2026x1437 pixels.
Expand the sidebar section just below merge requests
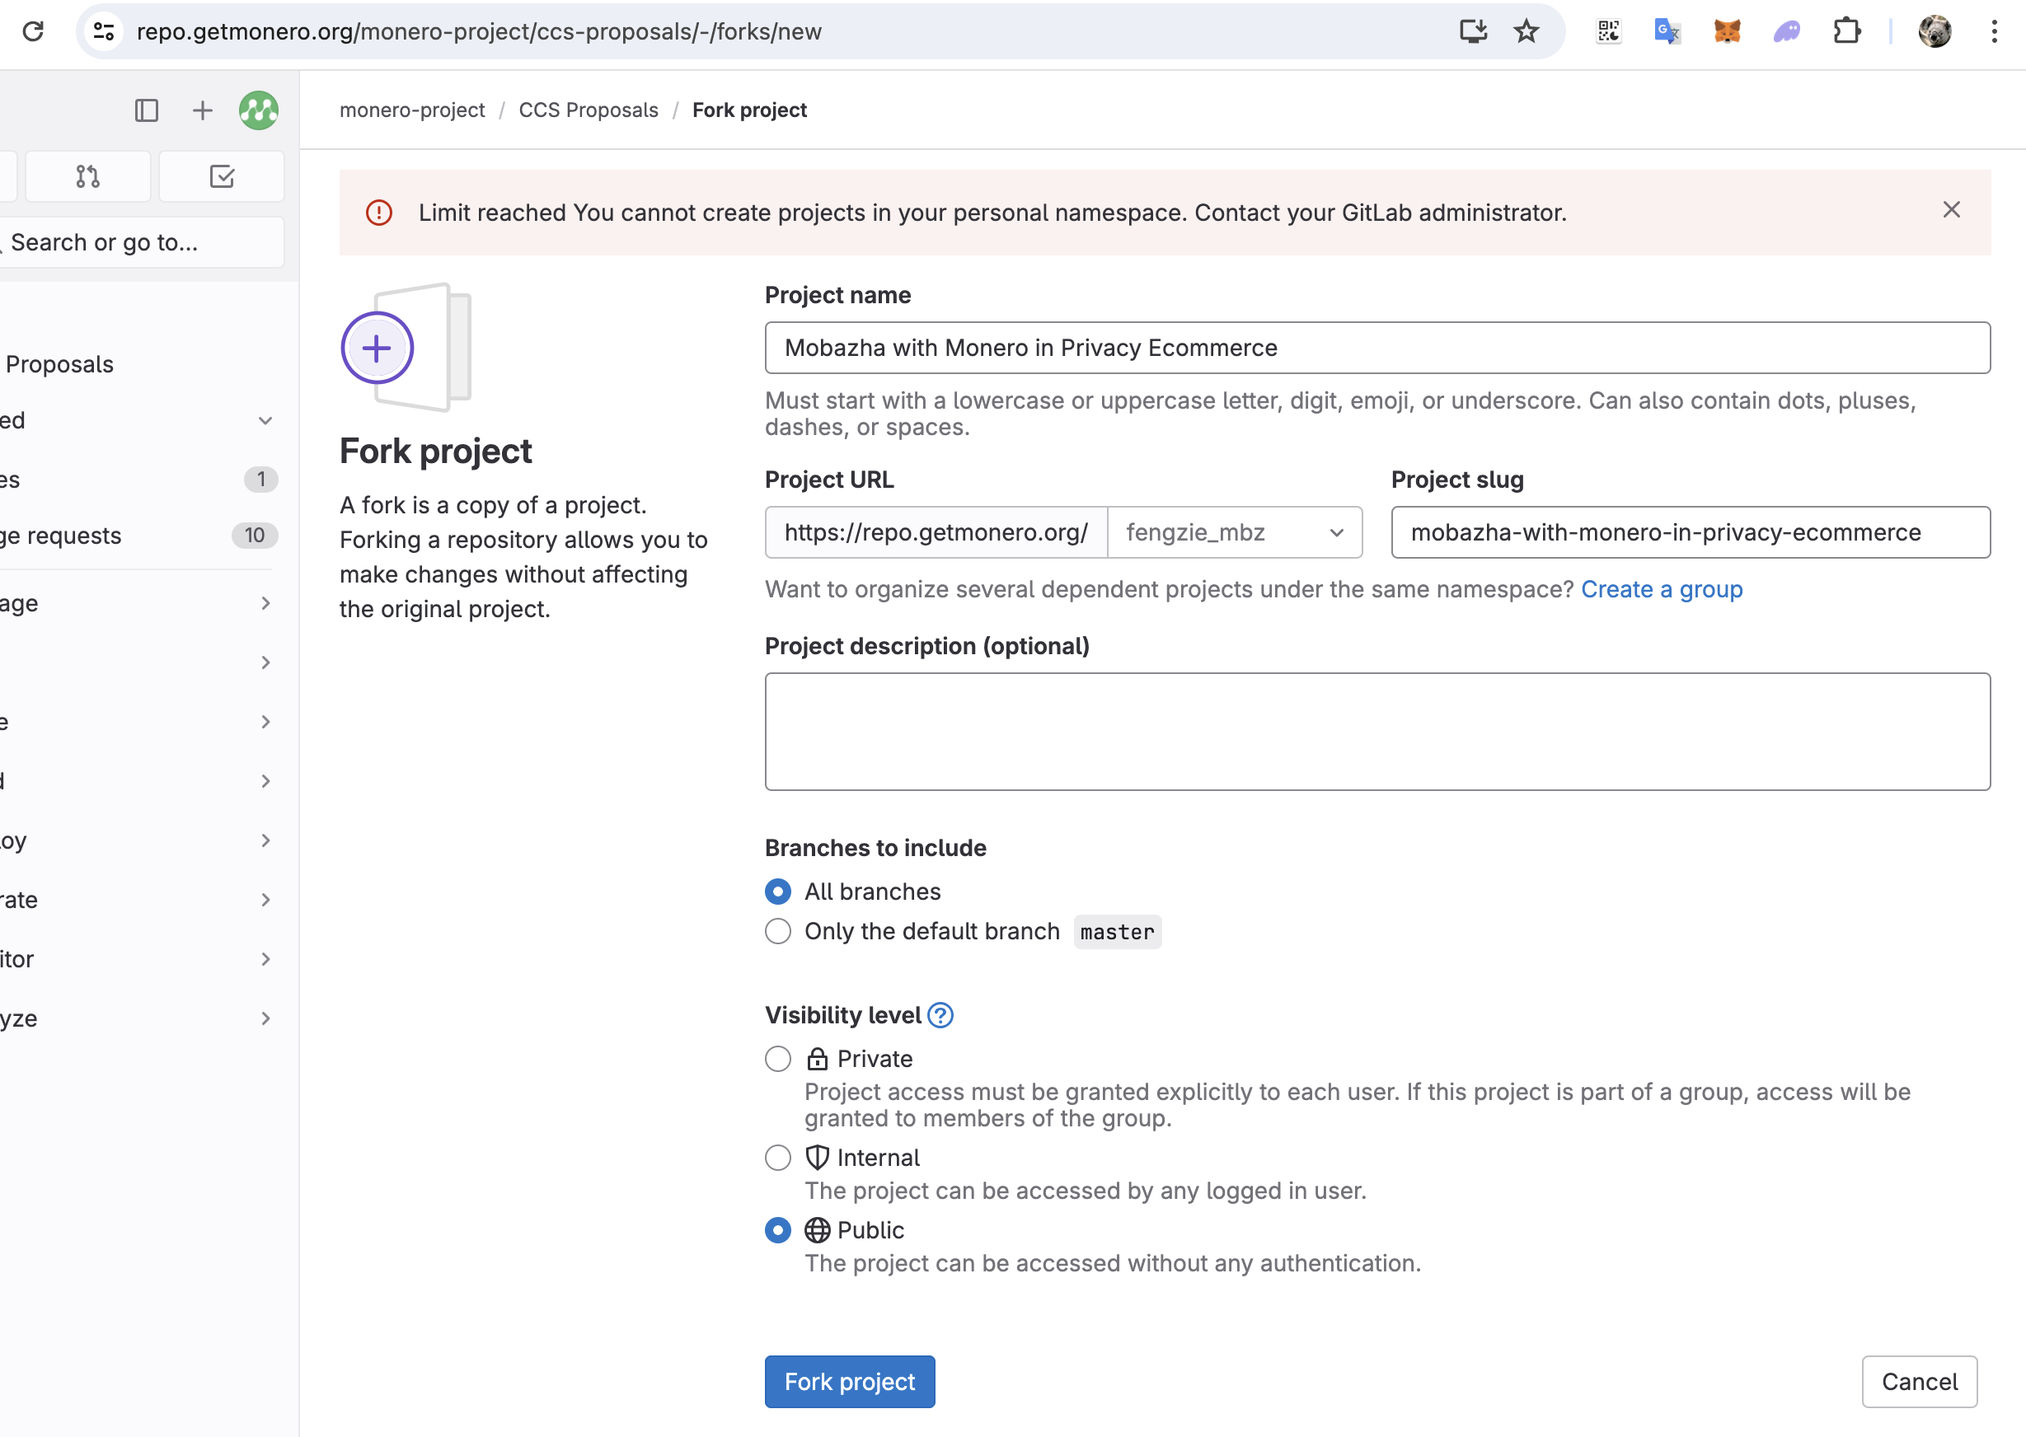point(265,603)
